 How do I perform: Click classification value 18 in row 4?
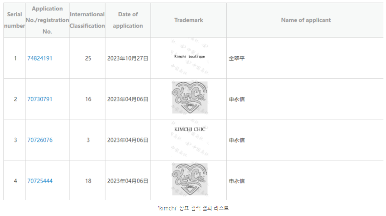(x=88, y=181)
